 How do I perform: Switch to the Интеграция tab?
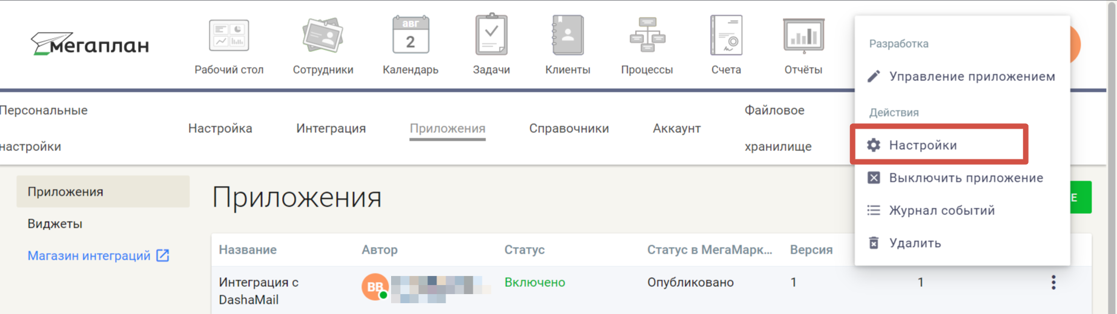click(331, 129)
